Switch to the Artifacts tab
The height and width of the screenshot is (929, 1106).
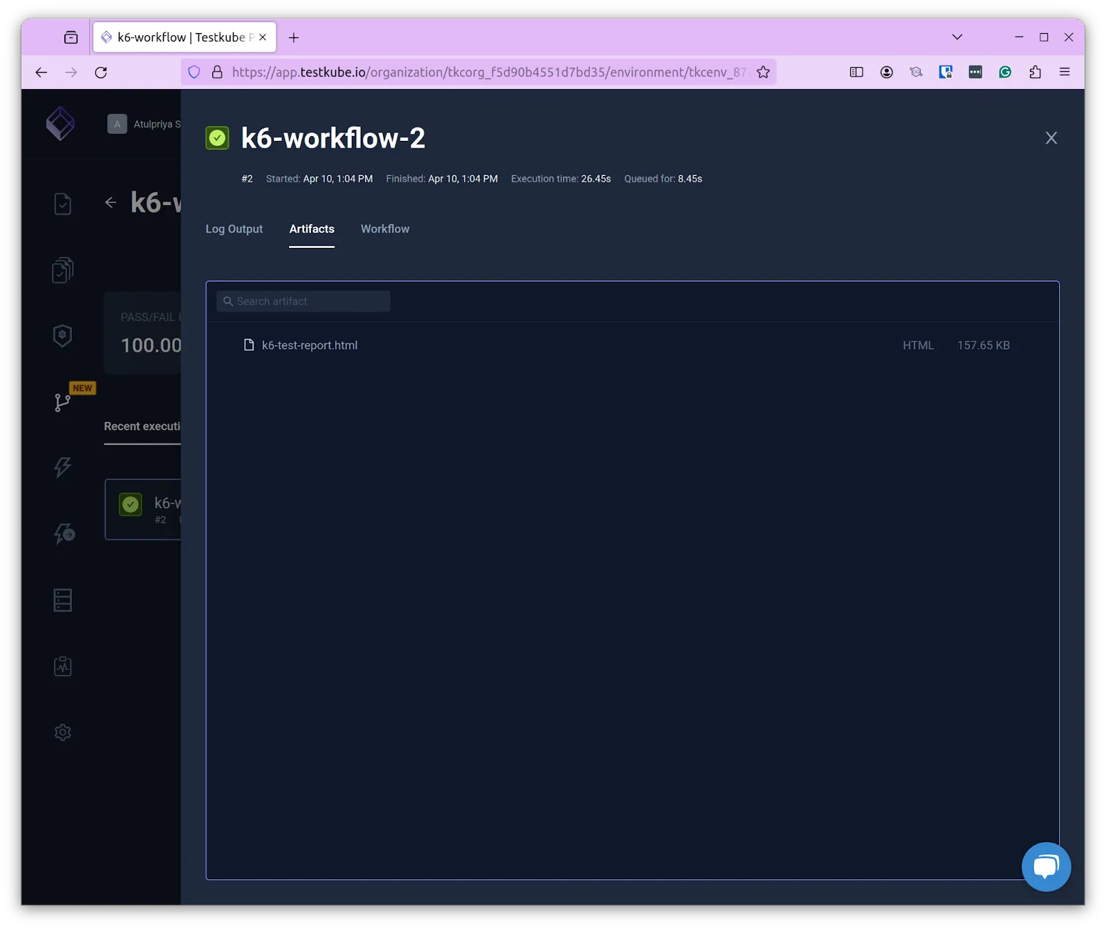point(312,229)
